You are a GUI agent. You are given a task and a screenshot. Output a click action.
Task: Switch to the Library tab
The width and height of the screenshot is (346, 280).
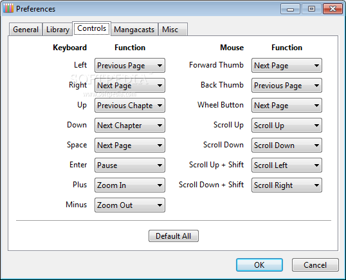58,30
